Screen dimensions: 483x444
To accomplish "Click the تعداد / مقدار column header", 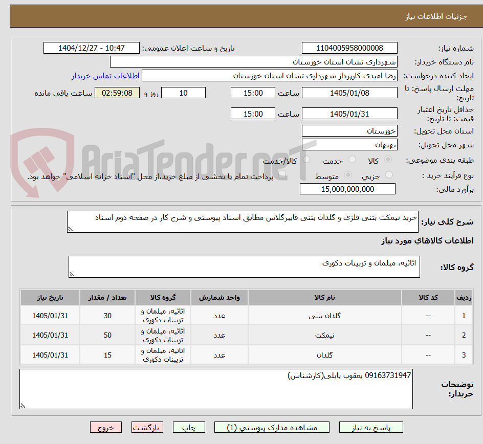I will coord(107,297).
